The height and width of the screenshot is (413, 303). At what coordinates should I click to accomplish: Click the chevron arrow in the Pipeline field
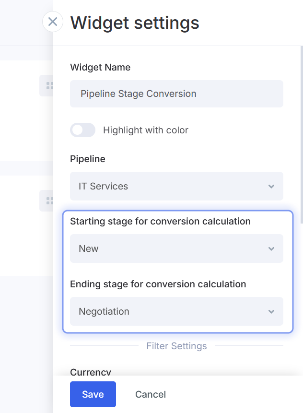click(271, 186)
